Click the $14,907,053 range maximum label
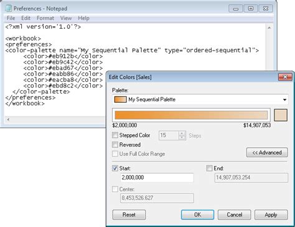The width and height of the screenshot is (295, 227). (257, 125)
